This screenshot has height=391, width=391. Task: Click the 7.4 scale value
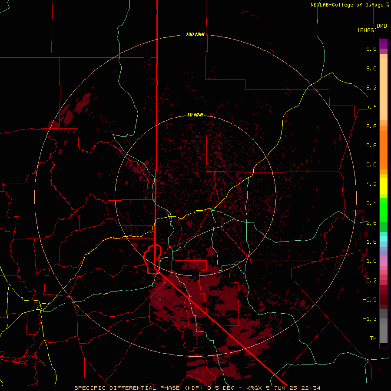point(371,107)
